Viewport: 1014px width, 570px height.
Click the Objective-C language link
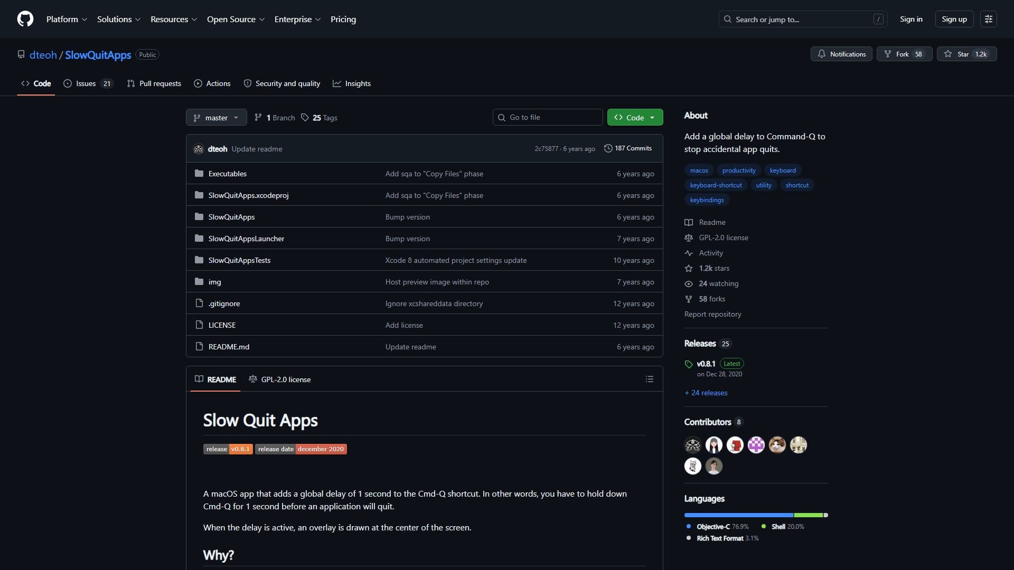click(x=717, y=527)
